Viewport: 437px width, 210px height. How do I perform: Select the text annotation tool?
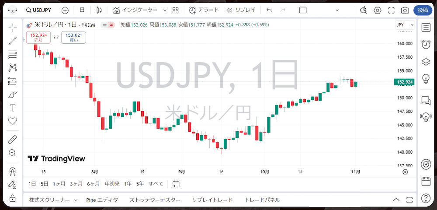coord(13,108)
